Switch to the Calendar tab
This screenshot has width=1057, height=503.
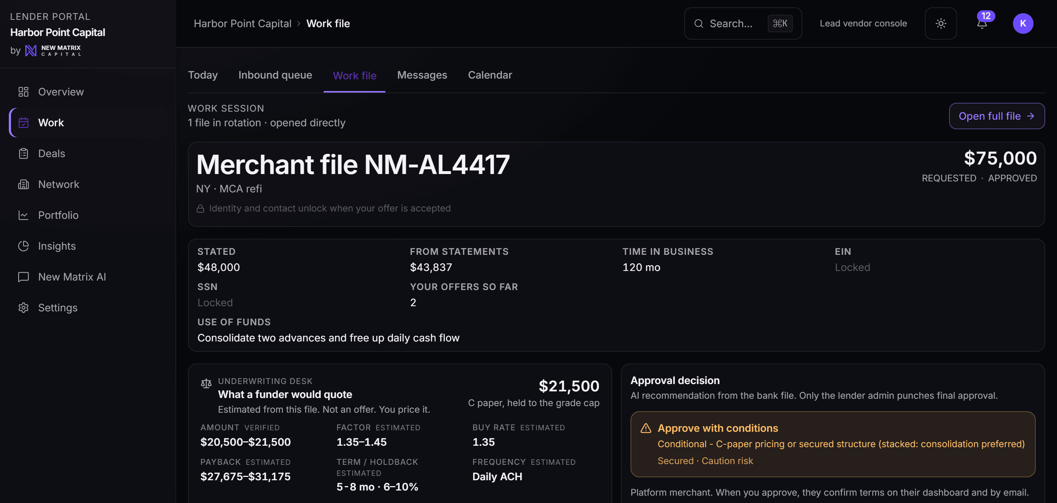point(490,75)
